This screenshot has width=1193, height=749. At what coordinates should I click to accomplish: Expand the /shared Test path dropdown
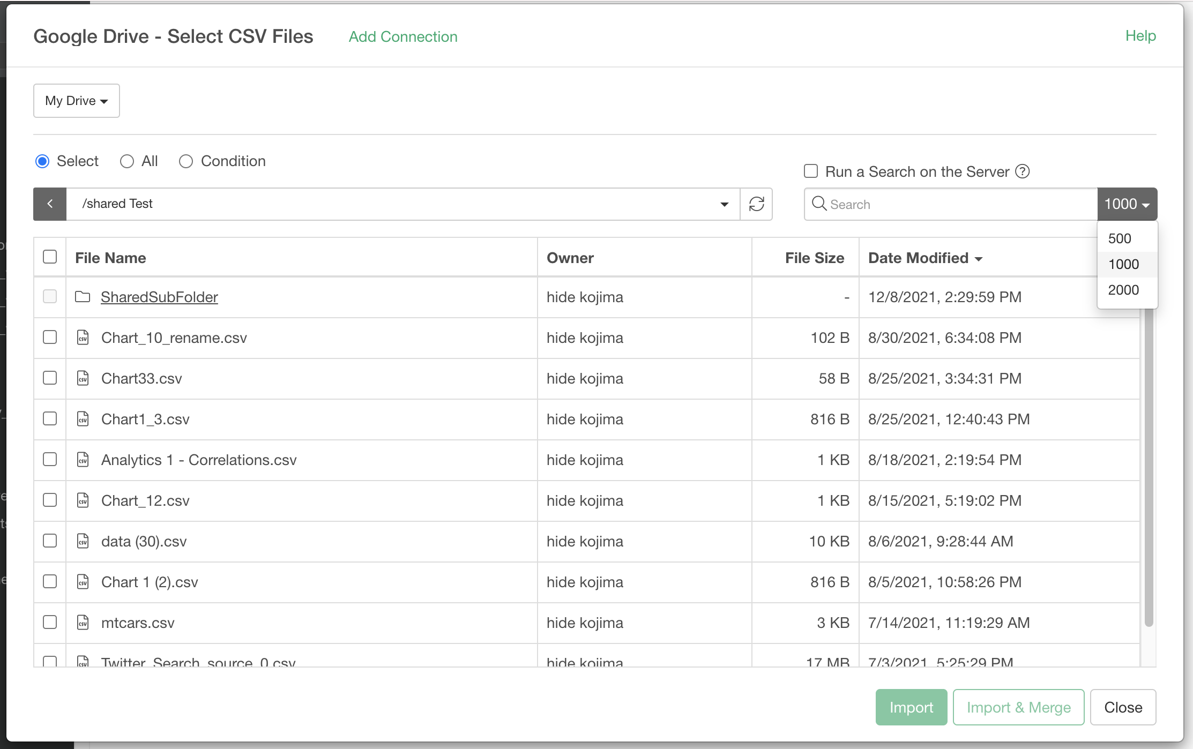(x=724, y=204)
